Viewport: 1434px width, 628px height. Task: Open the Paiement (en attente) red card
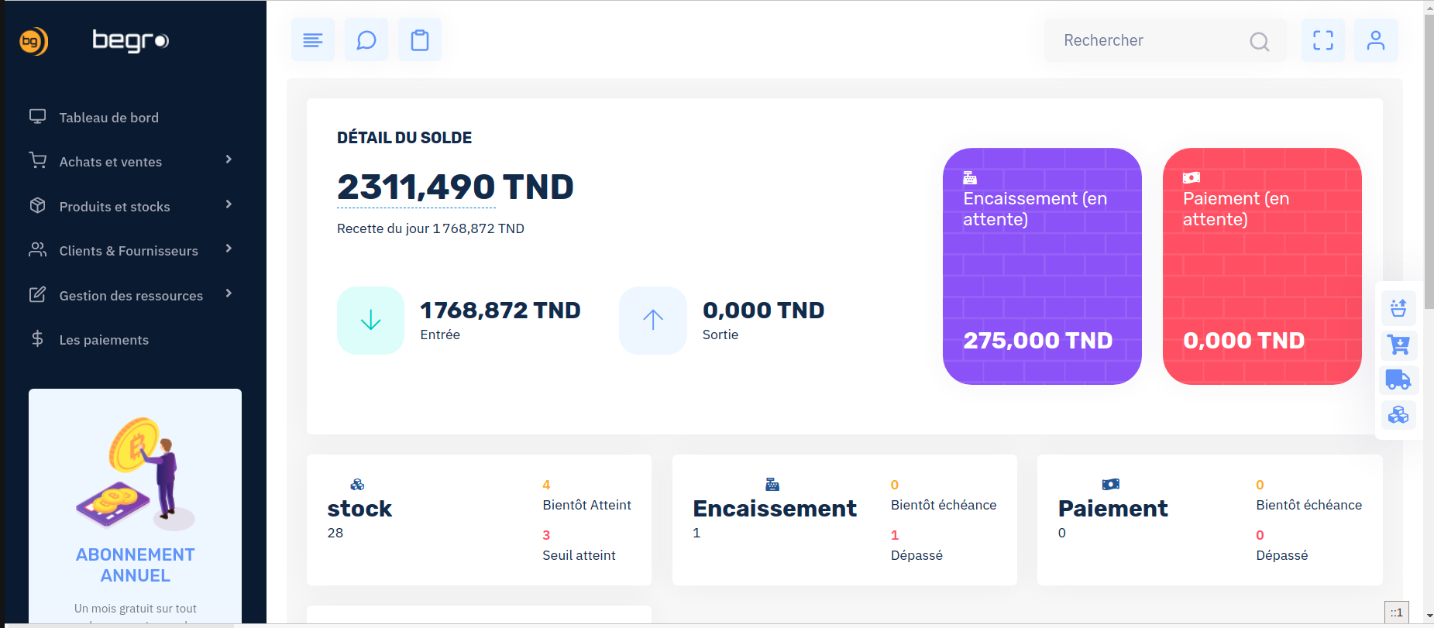pyautogui.click(x=1262, y=266)
